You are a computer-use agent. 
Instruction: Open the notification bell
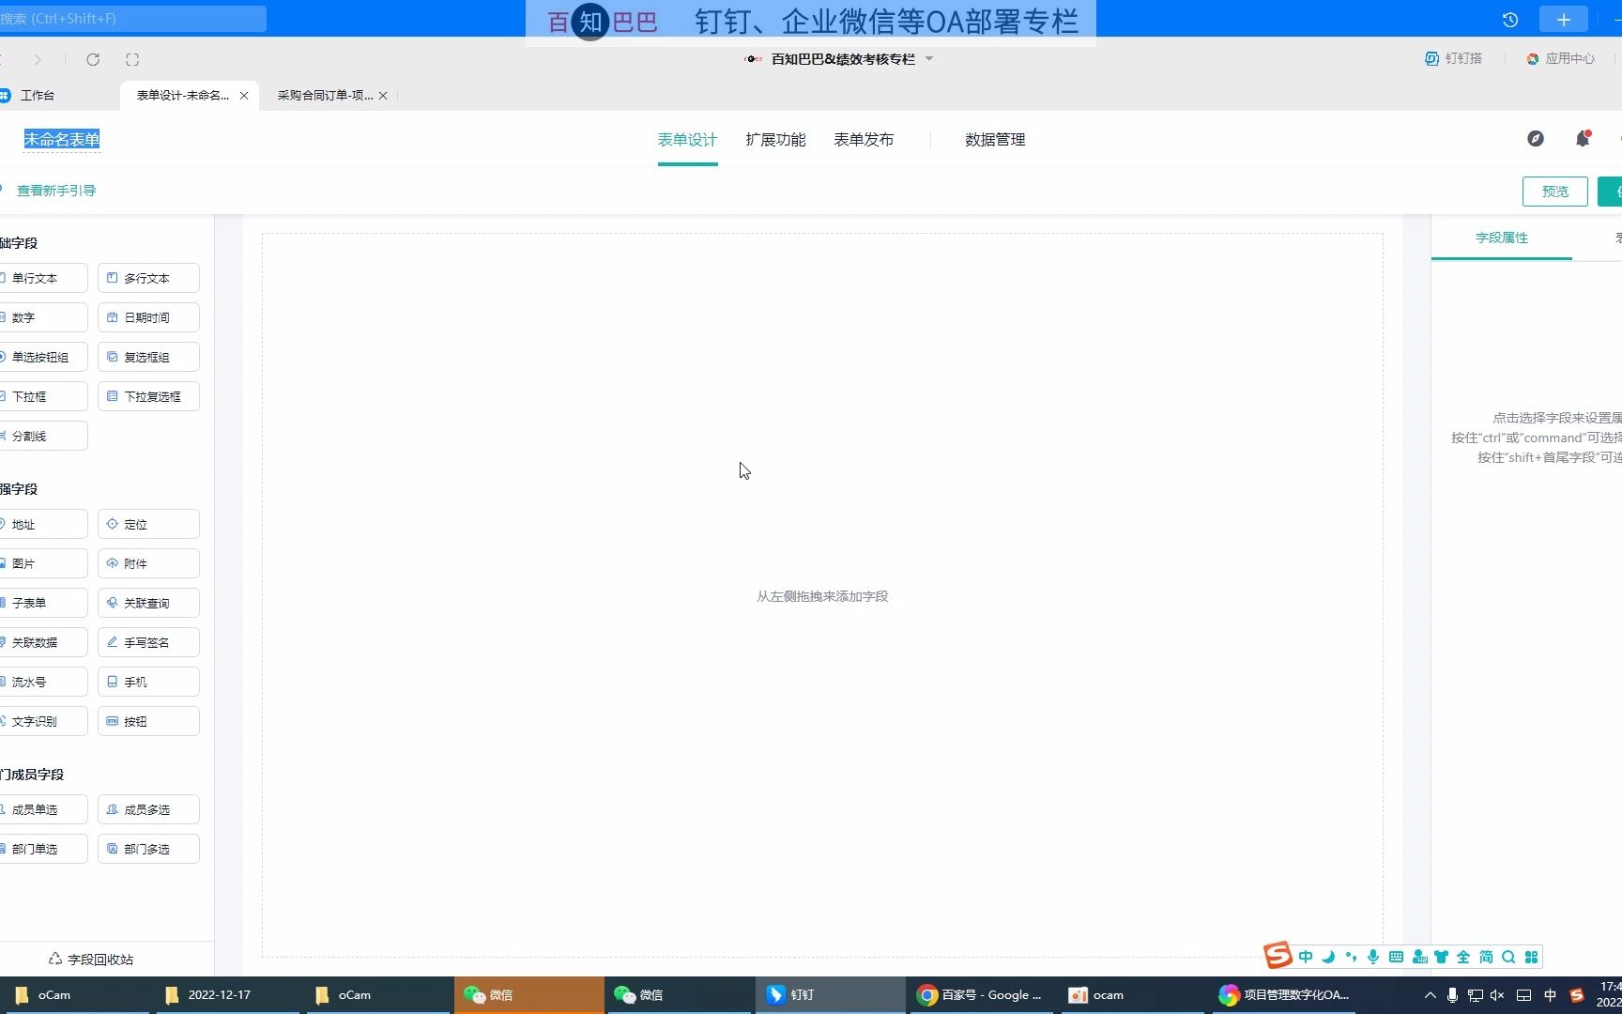[1583, 139]
